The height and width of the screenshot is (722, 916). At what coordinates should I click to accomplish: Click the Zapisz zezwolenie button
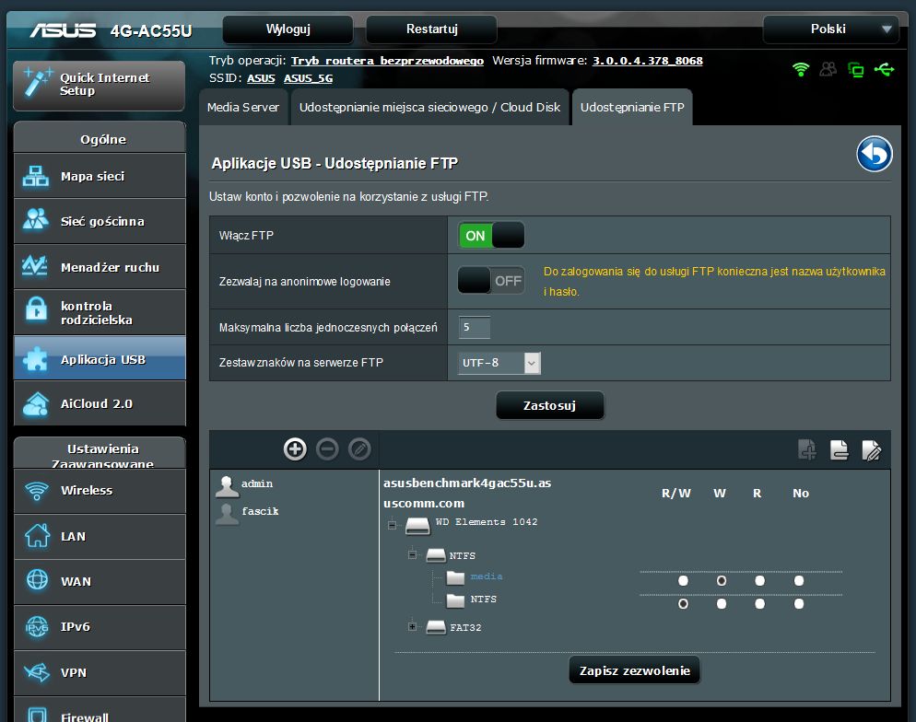click(634, 670)
